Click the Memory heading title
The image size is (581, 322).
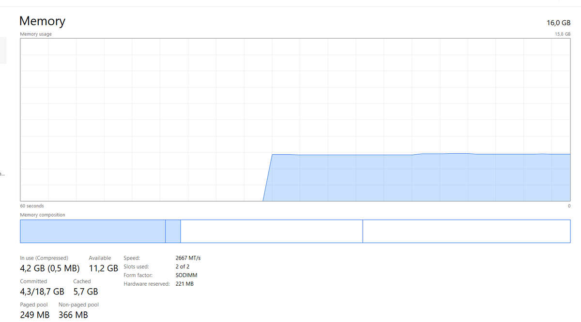click(42, 21)
